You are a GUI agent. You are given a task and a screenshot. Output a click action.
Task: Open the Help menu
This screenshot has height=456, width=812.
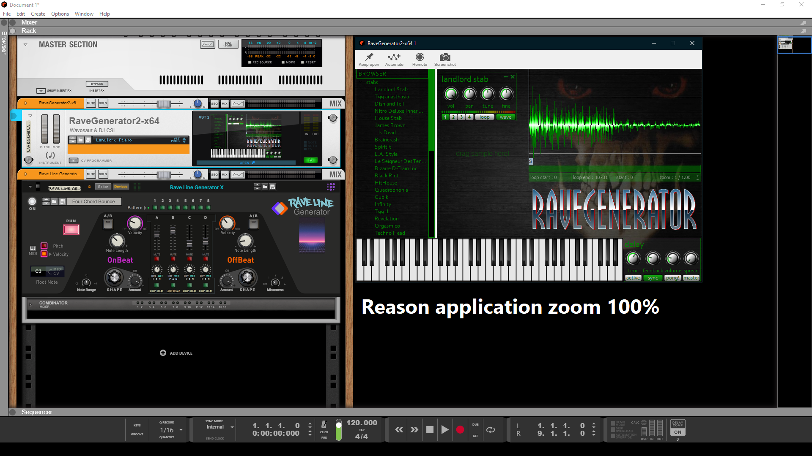click(x=104, y=14)
